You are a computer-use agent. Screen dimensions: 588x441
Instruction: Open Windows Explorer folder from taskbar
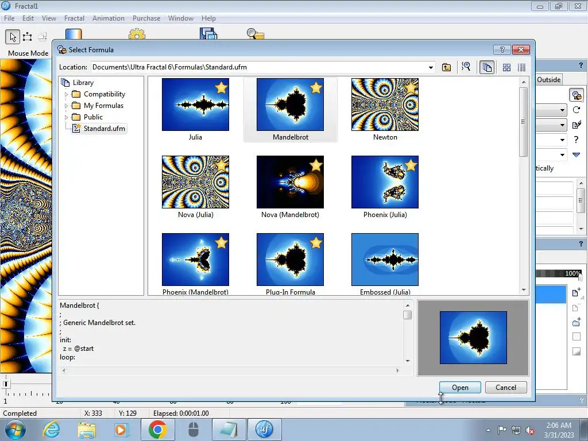point(87,430)
